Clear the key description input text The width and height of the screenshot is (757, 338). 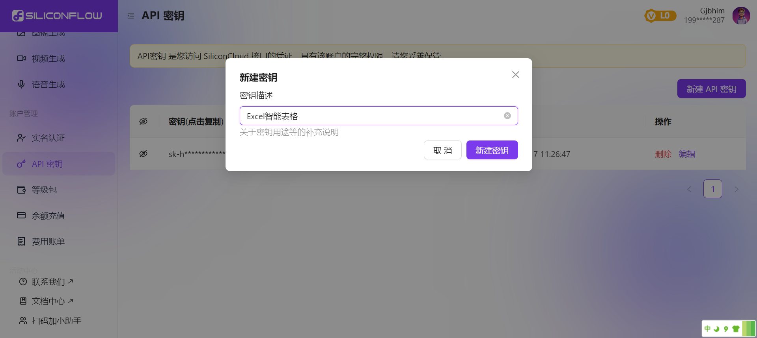[x=507, y=116]
